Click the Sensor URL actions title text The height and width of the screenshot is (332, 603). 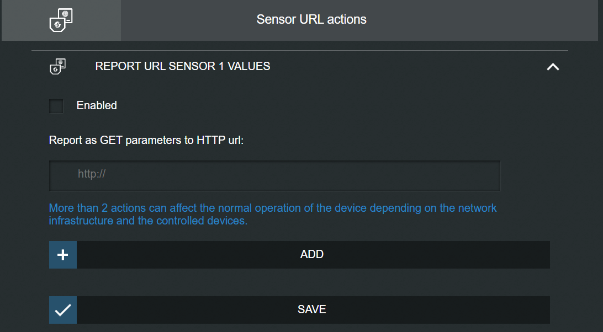point(311,19)
